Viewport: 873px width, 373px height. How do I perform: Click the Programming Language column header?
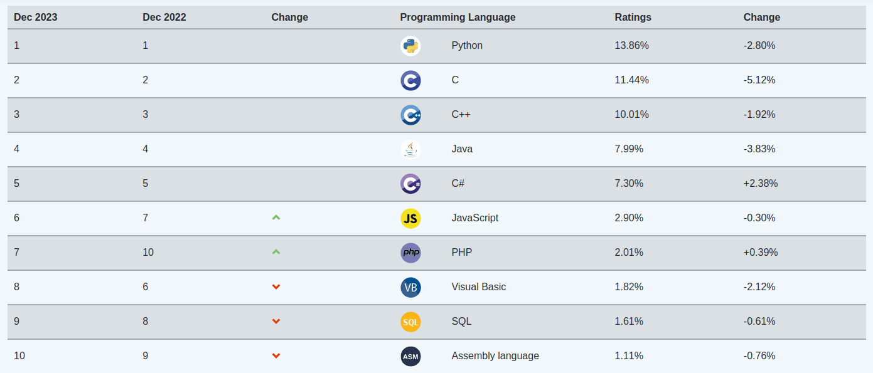(x=458, y=18)
